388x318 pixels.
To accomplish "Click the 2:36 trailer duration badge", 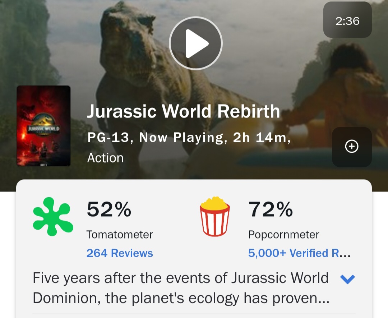I will [347, 20].
